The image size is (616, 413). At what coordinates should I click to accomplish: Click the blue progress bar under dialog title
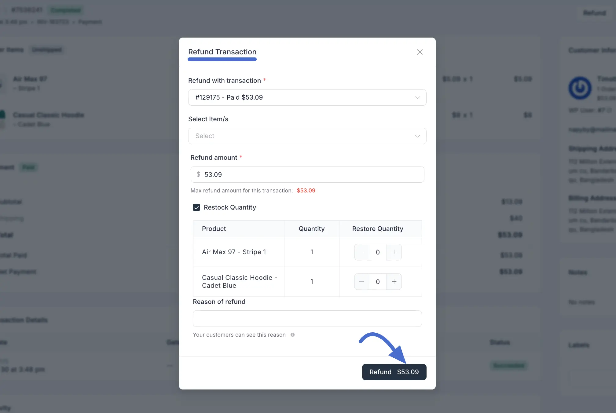(x=222, y=59)
